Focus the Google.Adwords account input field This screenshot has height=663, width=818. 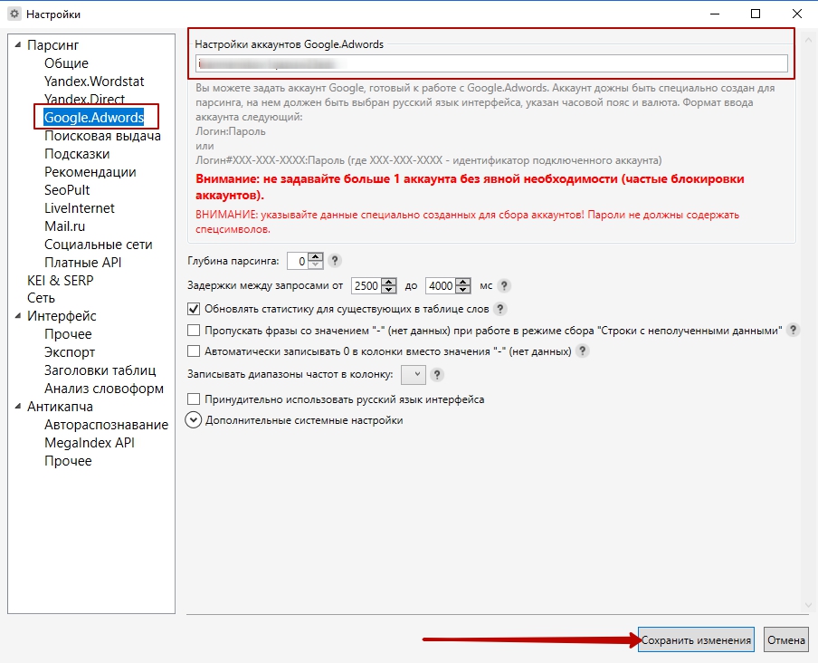(x=492, y=63)
